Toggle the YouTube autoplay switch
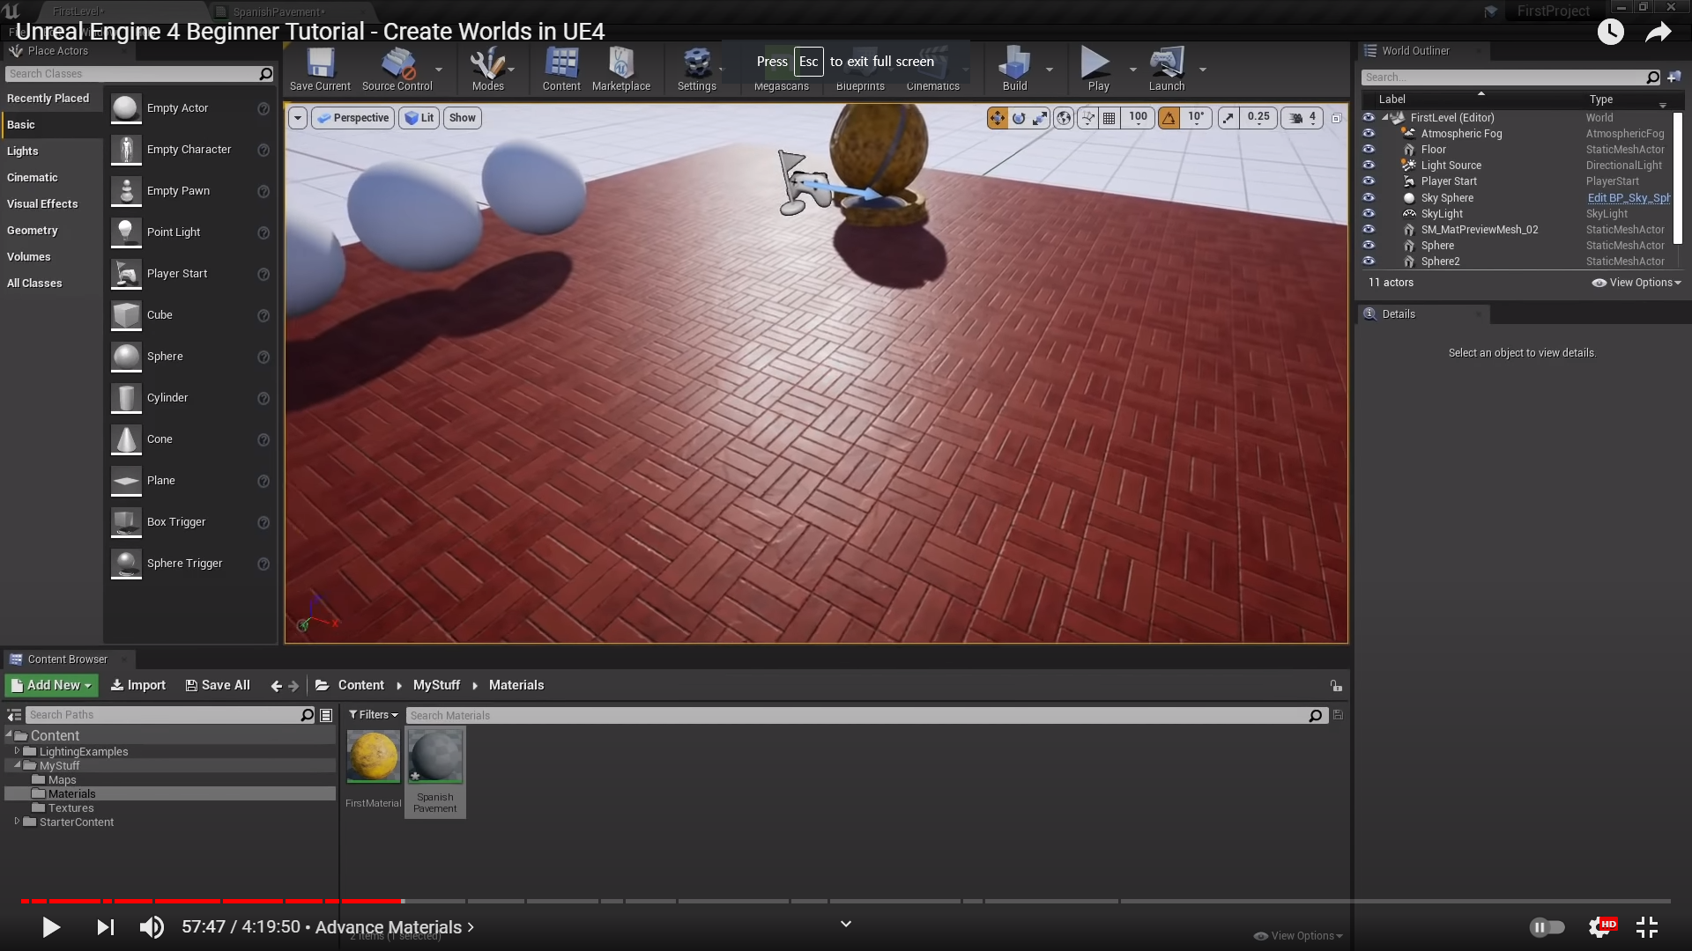 pyautogui.click(x=1547, y=926)
